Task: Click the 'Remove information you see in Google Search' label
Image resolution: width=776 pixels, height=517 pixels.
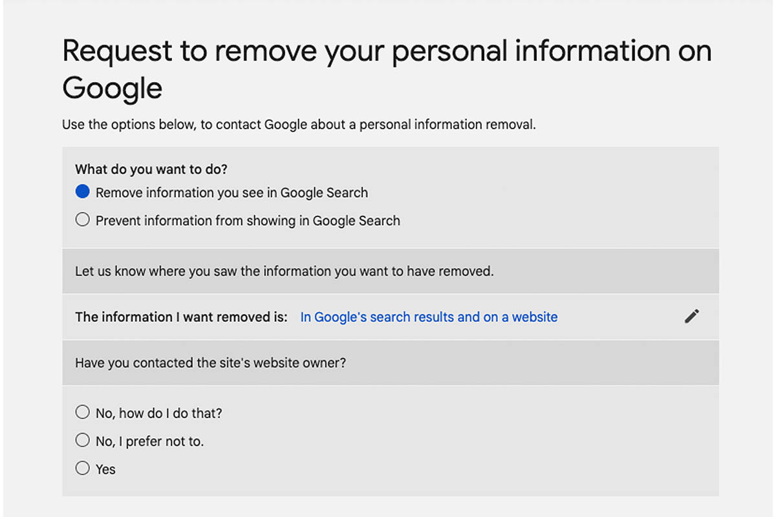Action: [232, 193]
